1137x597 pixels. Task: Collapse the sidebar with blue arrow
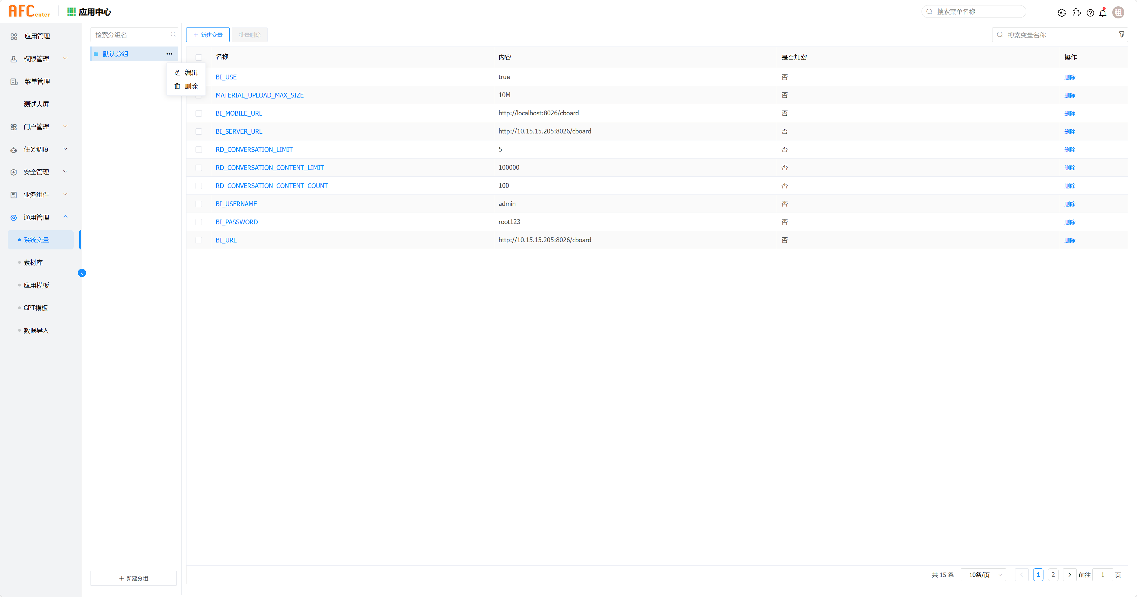82,273
